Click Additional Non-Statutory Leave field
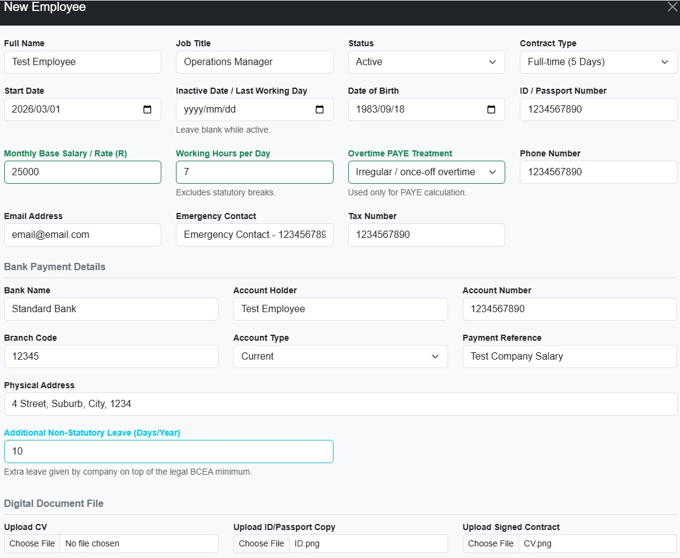Image resolution: width=680 pixels, height=558 pixels. tap(169, 452)
